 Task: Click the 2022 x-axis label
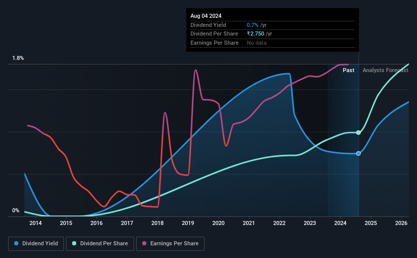click(279, 223)
